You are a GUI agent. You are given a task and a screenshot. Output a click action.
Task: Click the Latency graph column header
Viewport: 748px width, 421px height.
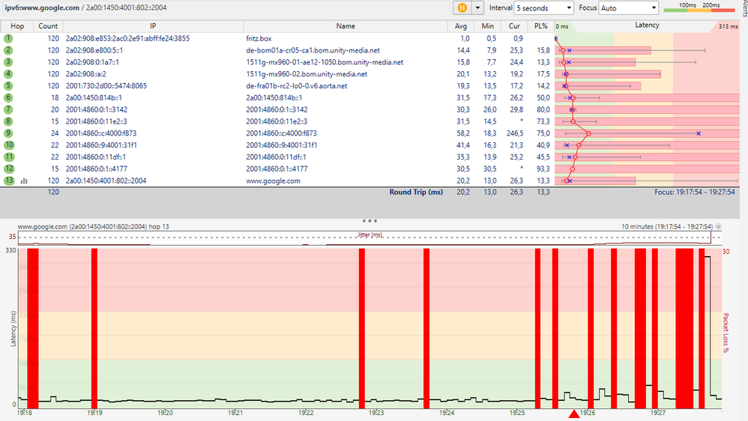click(x=647, y=25)
